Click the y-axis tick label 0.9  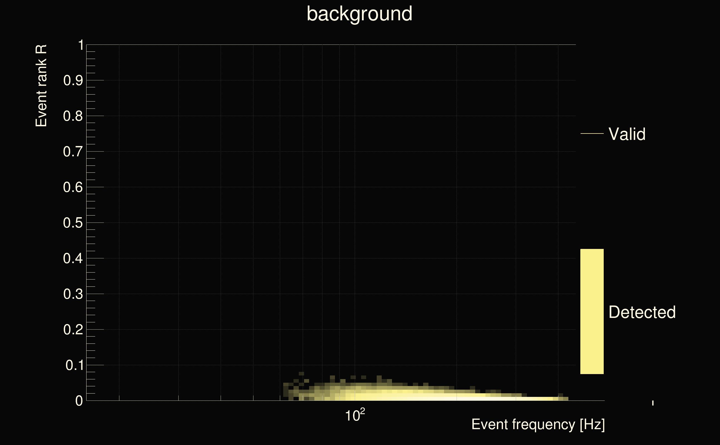click(73, 81)
